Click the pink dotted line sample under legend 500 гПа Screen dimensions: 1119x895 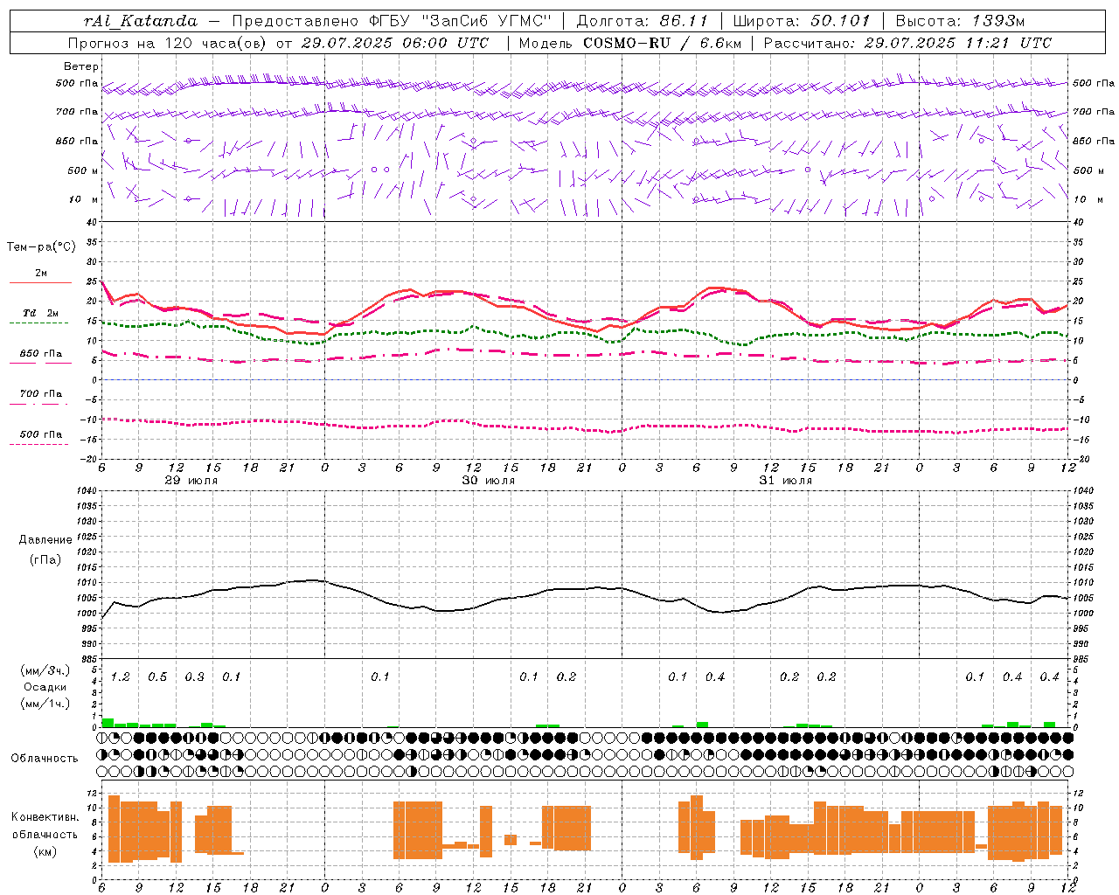click(x=38, y=445)
